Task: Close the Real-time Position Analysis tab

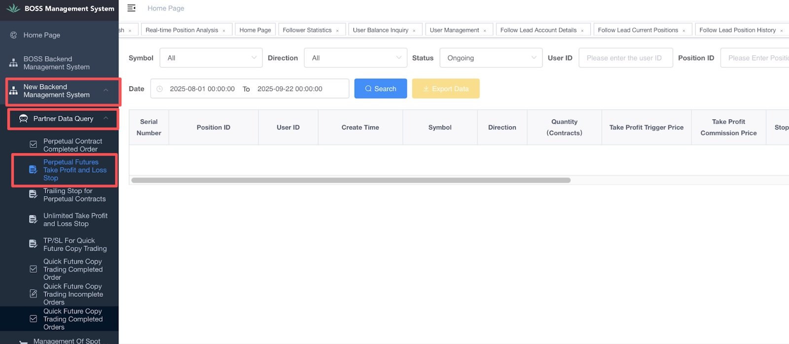Action: (x=224, y=31)
